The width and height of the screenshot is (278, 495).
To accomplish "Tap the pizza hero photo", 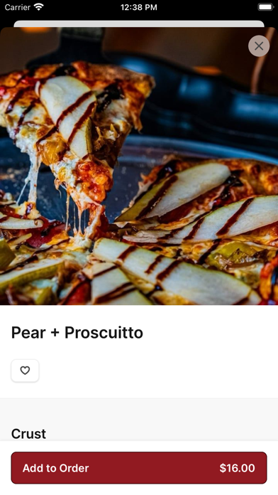I will click(x=139, y=166).
